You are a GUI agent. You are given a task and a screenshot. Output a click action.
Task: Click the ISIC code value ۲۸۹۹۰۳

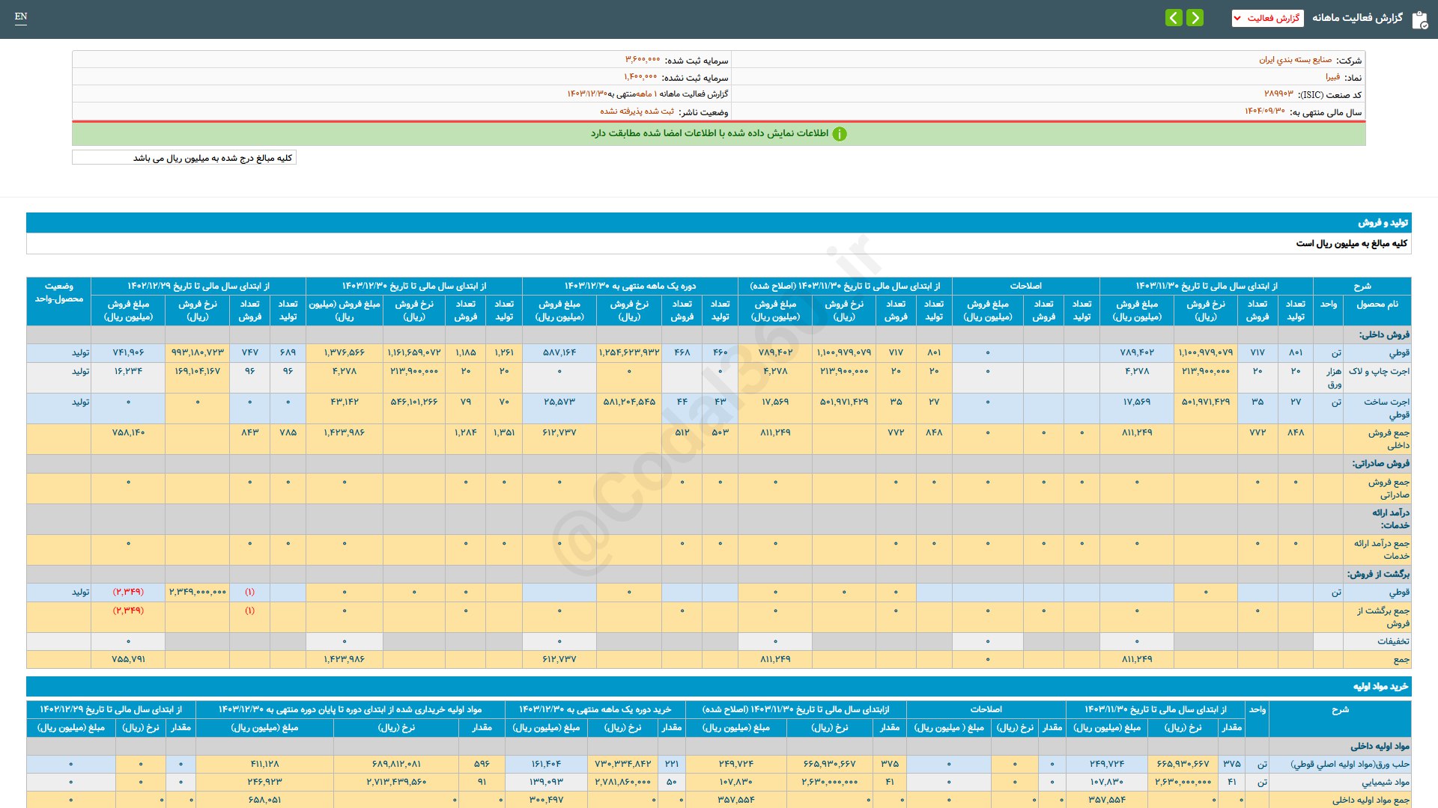point(1278,94)
